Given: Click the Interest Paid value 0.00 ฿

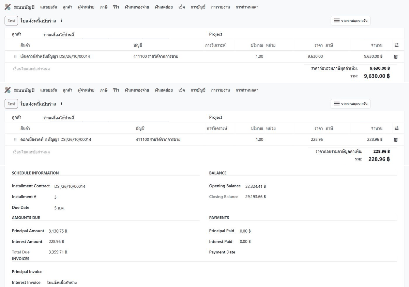Looking at the screenshot, I should pos(245,242).
